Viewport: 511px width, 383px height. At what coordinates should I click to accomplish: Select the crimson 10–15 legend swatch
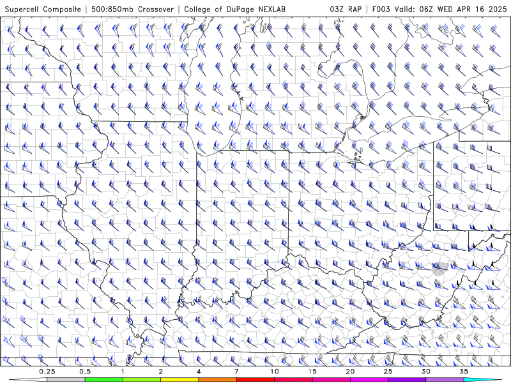pyautogui.click(x=293, y=380)
